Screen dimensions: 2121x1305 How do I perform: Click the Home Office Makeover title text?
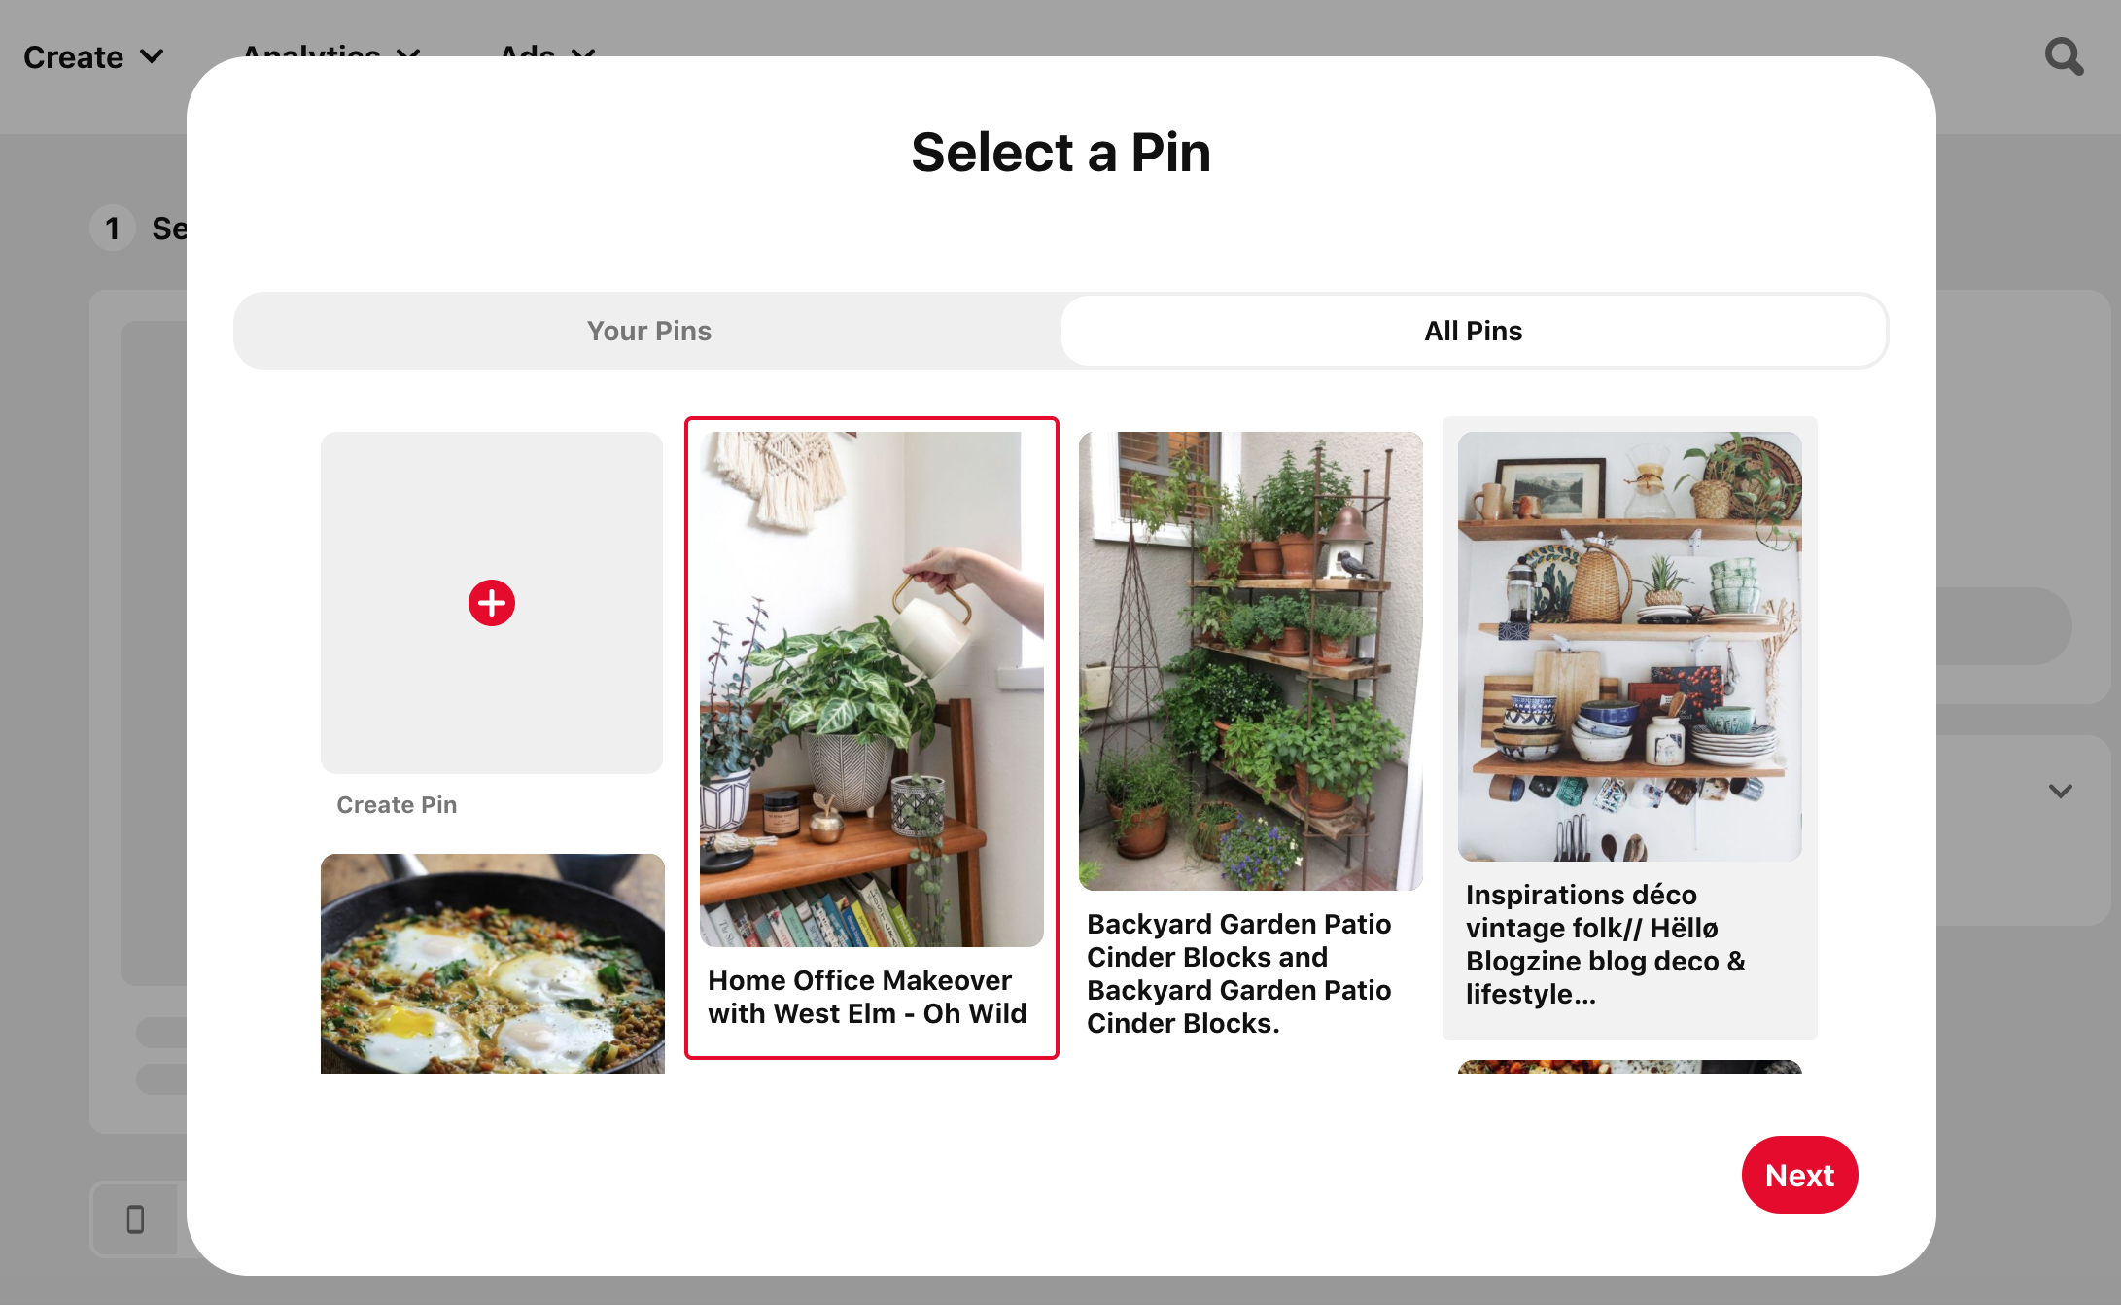tap(867, 997)
